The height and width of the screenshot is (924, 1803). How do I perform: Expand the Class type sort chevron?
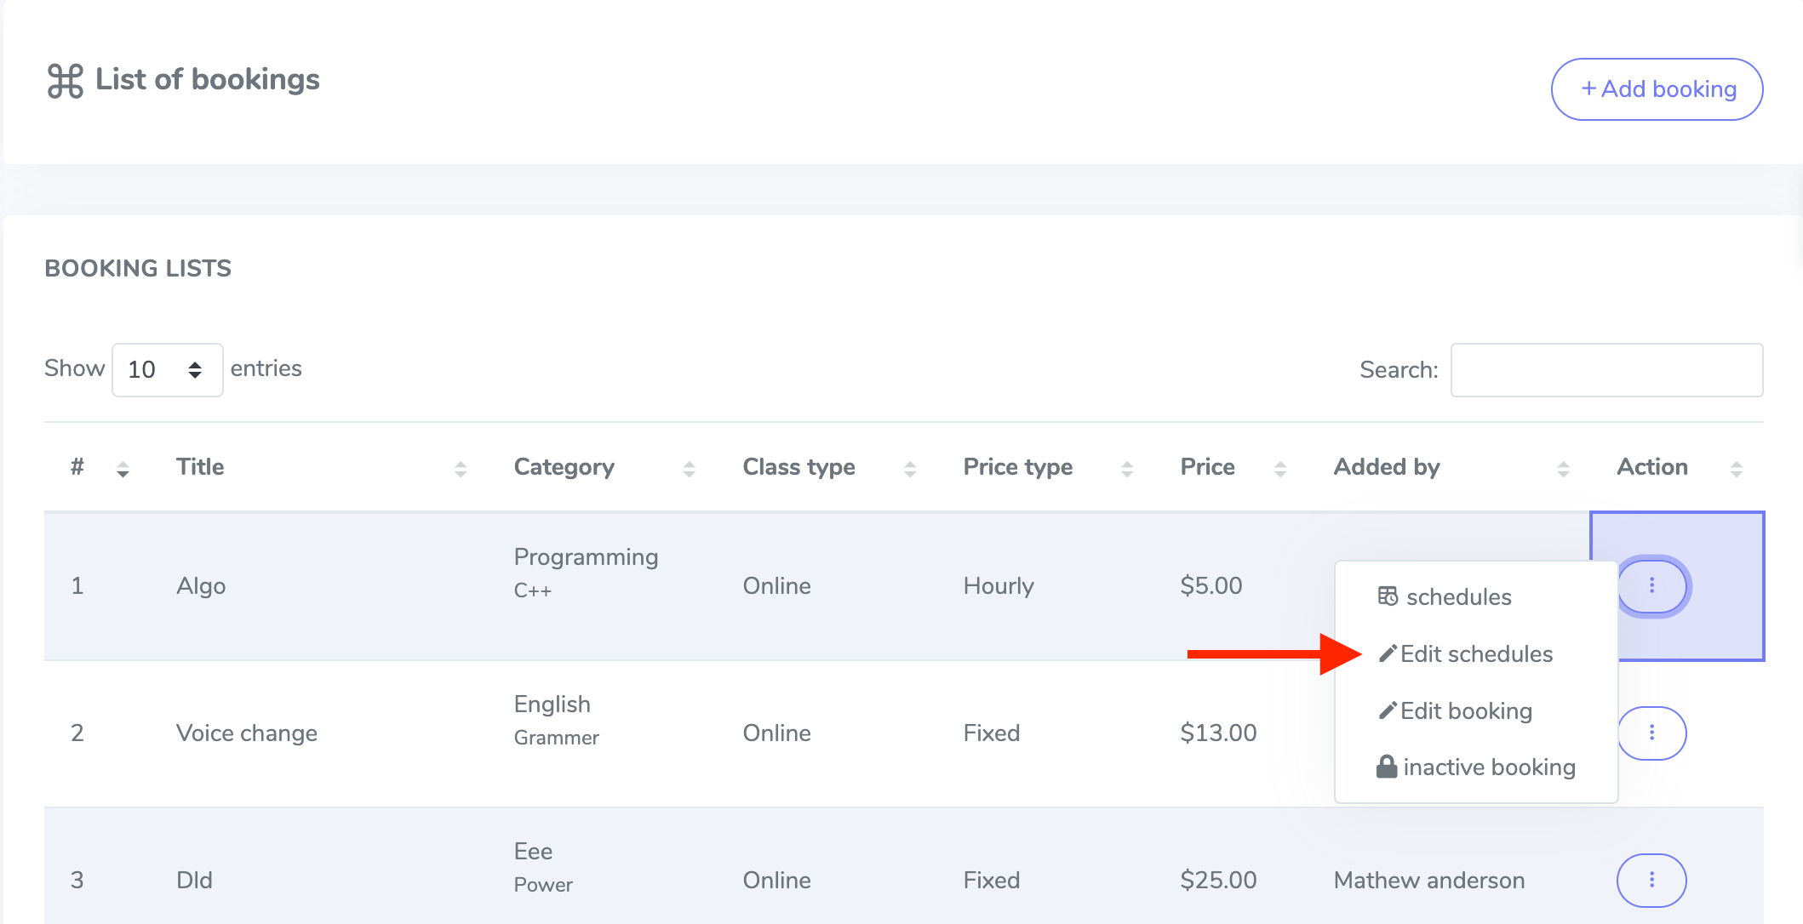[911, 467]
